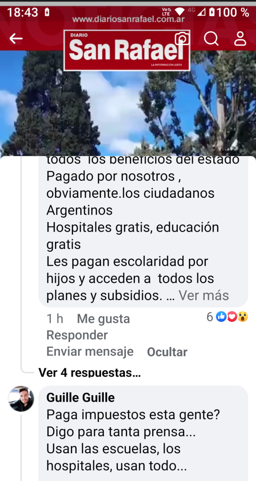Tap the reaction count 6
The height and width of the screenshot is (481, 256).
209,317
